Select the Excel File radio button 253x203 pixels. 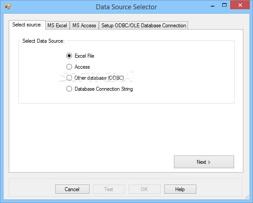pyautogui.click(x=69, y=56)
